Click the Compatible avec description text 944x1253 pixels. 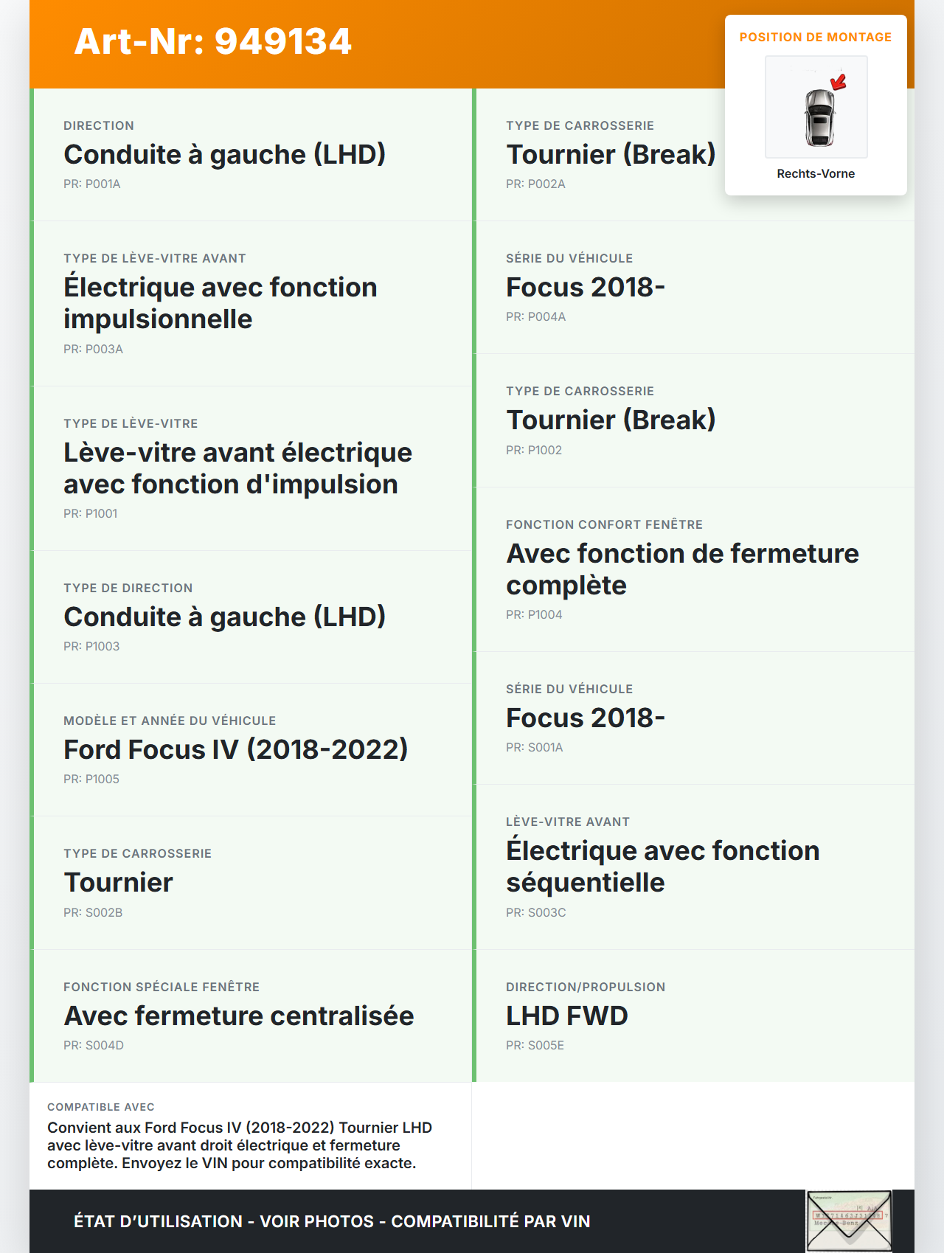pyautogui.click(x=239, y=1145)
